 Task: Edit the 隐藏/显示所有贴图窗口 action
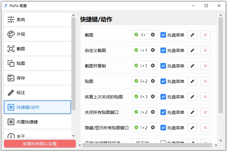click(x=192, y=128)
